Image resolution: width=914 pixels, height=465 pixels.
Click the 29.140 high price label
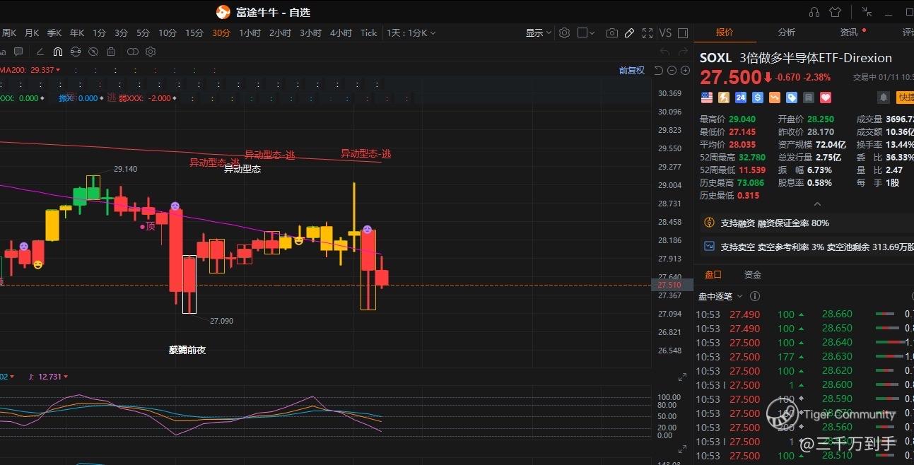125,169
